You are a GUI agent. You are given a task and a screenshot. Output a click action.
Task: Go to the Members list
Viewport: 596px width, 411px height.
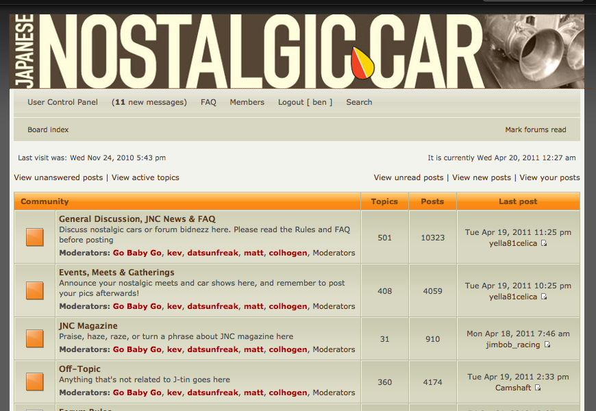click(247, 102)
